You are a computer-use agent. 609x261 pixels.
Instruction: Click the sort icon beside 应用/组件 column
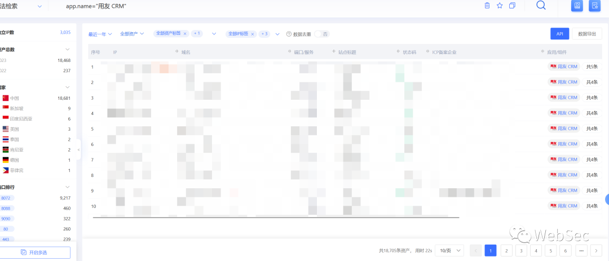(543, 52)
